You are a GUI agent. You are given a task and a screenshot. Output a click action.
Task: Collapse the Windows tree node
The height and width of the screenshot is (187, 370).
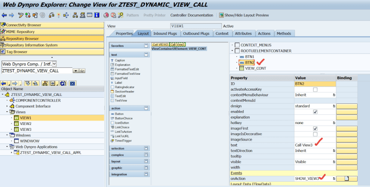(7, 135)
